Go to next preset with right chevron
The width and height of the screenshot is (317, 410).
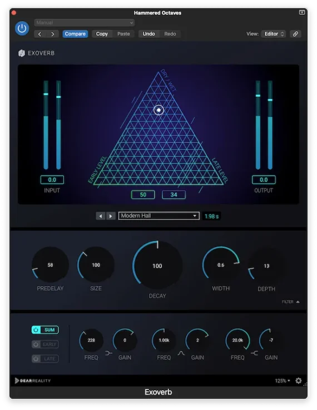(53, 34)
